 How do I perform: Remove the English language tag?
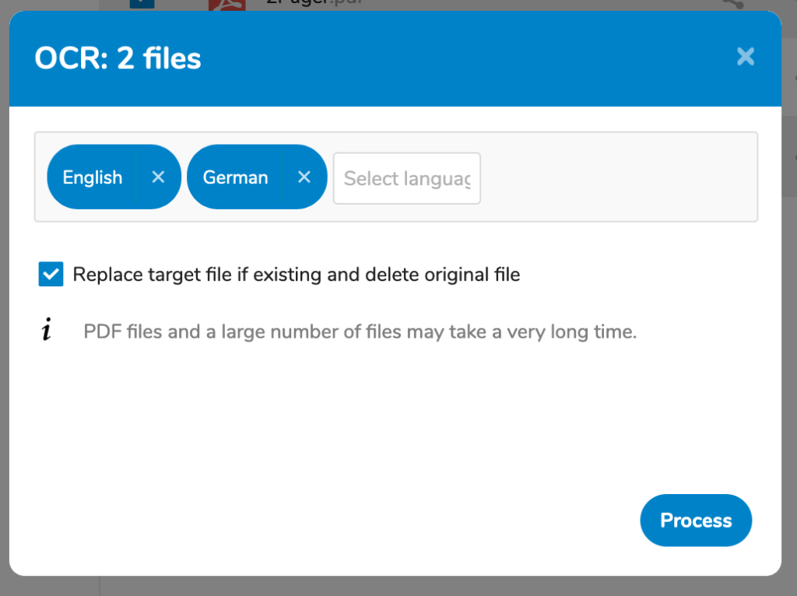click(x=158, y=177)
